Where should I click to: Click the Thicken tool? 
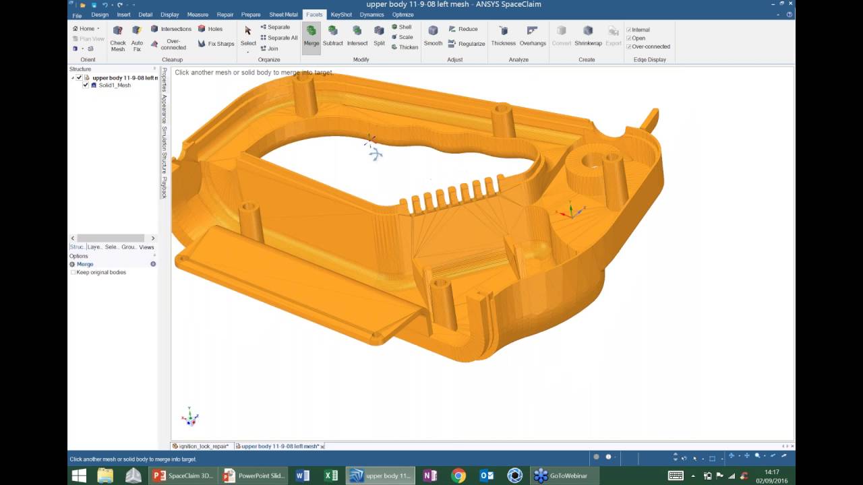[x=405, y=47]
